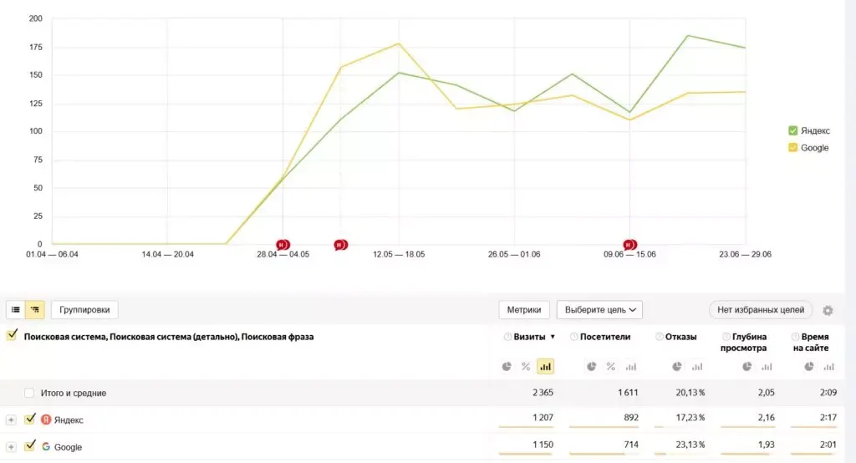
Task: Click average bounce value 20,13 %
Action: coord(690,393)
